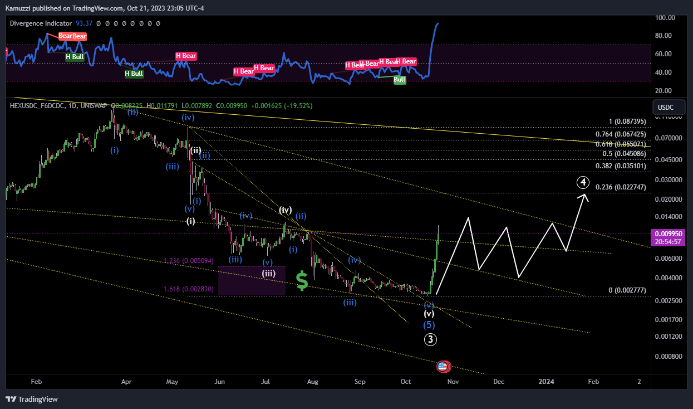Open the US flag economic event marker
693x409 pixels.
[x=443, y=366]
